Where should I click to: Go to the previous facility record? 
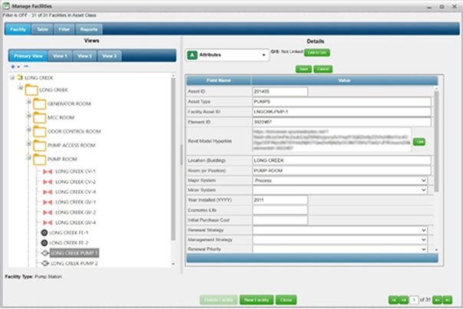click(405, 299)
